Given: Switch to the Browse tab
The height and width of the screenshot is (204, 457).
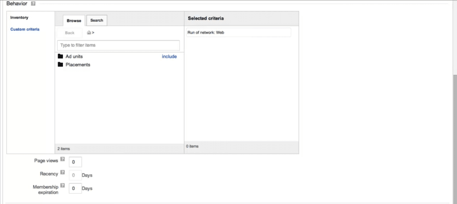Looking at the screenshot, I should click(74, 20).
